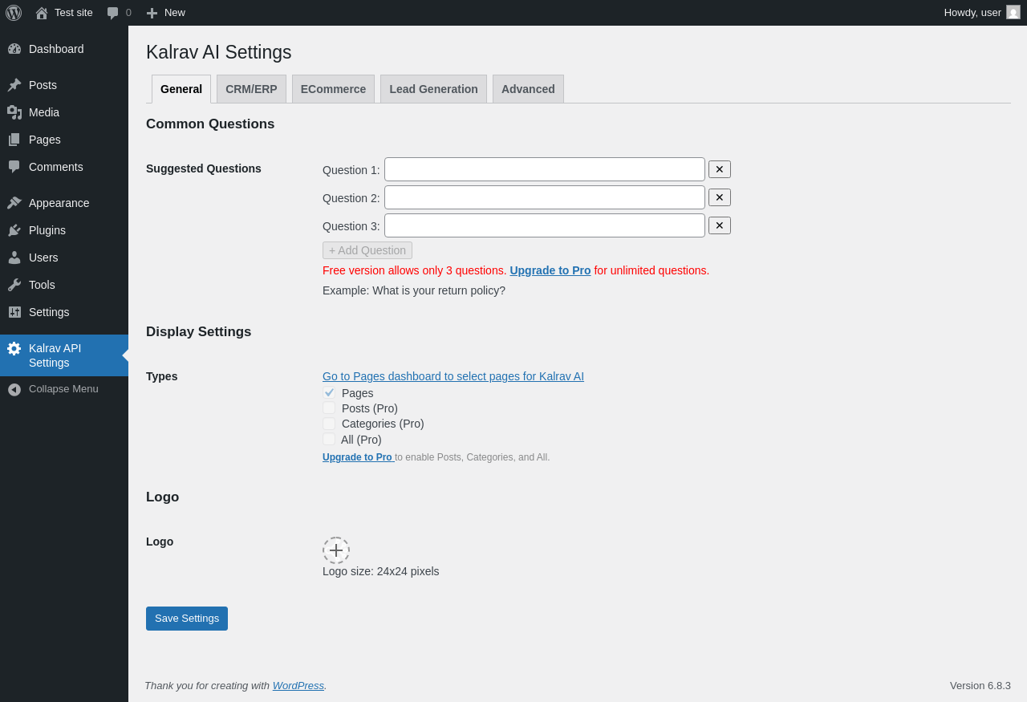Follow the Go to Pages dashboard link
The image size is (1027, 702).
click(453, 376)
